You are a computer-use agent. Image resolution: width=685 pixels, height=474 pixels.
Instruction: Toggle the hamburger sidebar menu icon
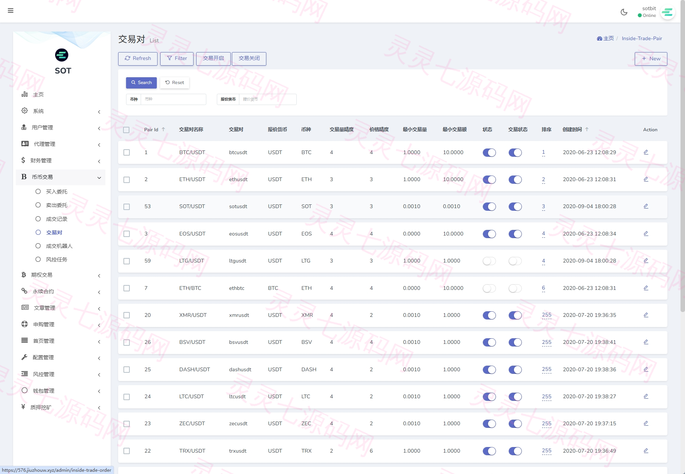point(11,10)
